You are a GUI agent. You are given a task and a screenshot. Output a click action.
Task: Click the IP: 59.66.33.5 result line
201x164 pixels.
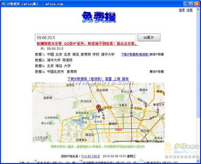[x=52, y=49]
